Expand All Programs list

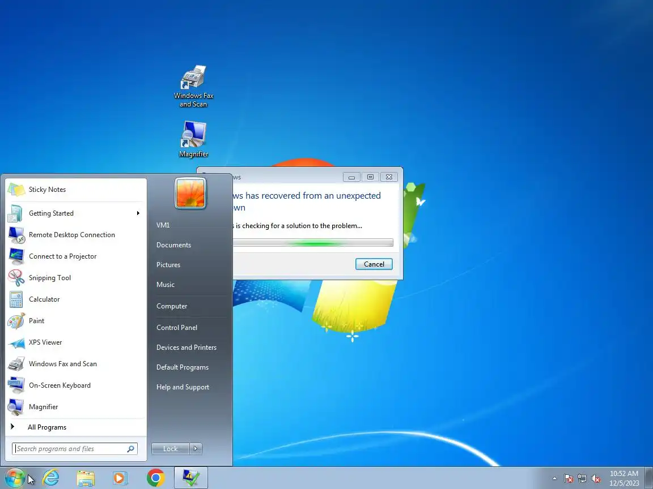coord(76,427)
